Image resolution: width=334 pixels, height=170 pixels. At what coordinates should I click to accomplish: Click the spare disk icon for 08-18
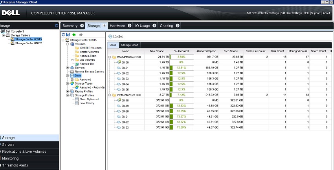[x=119, y=100]
